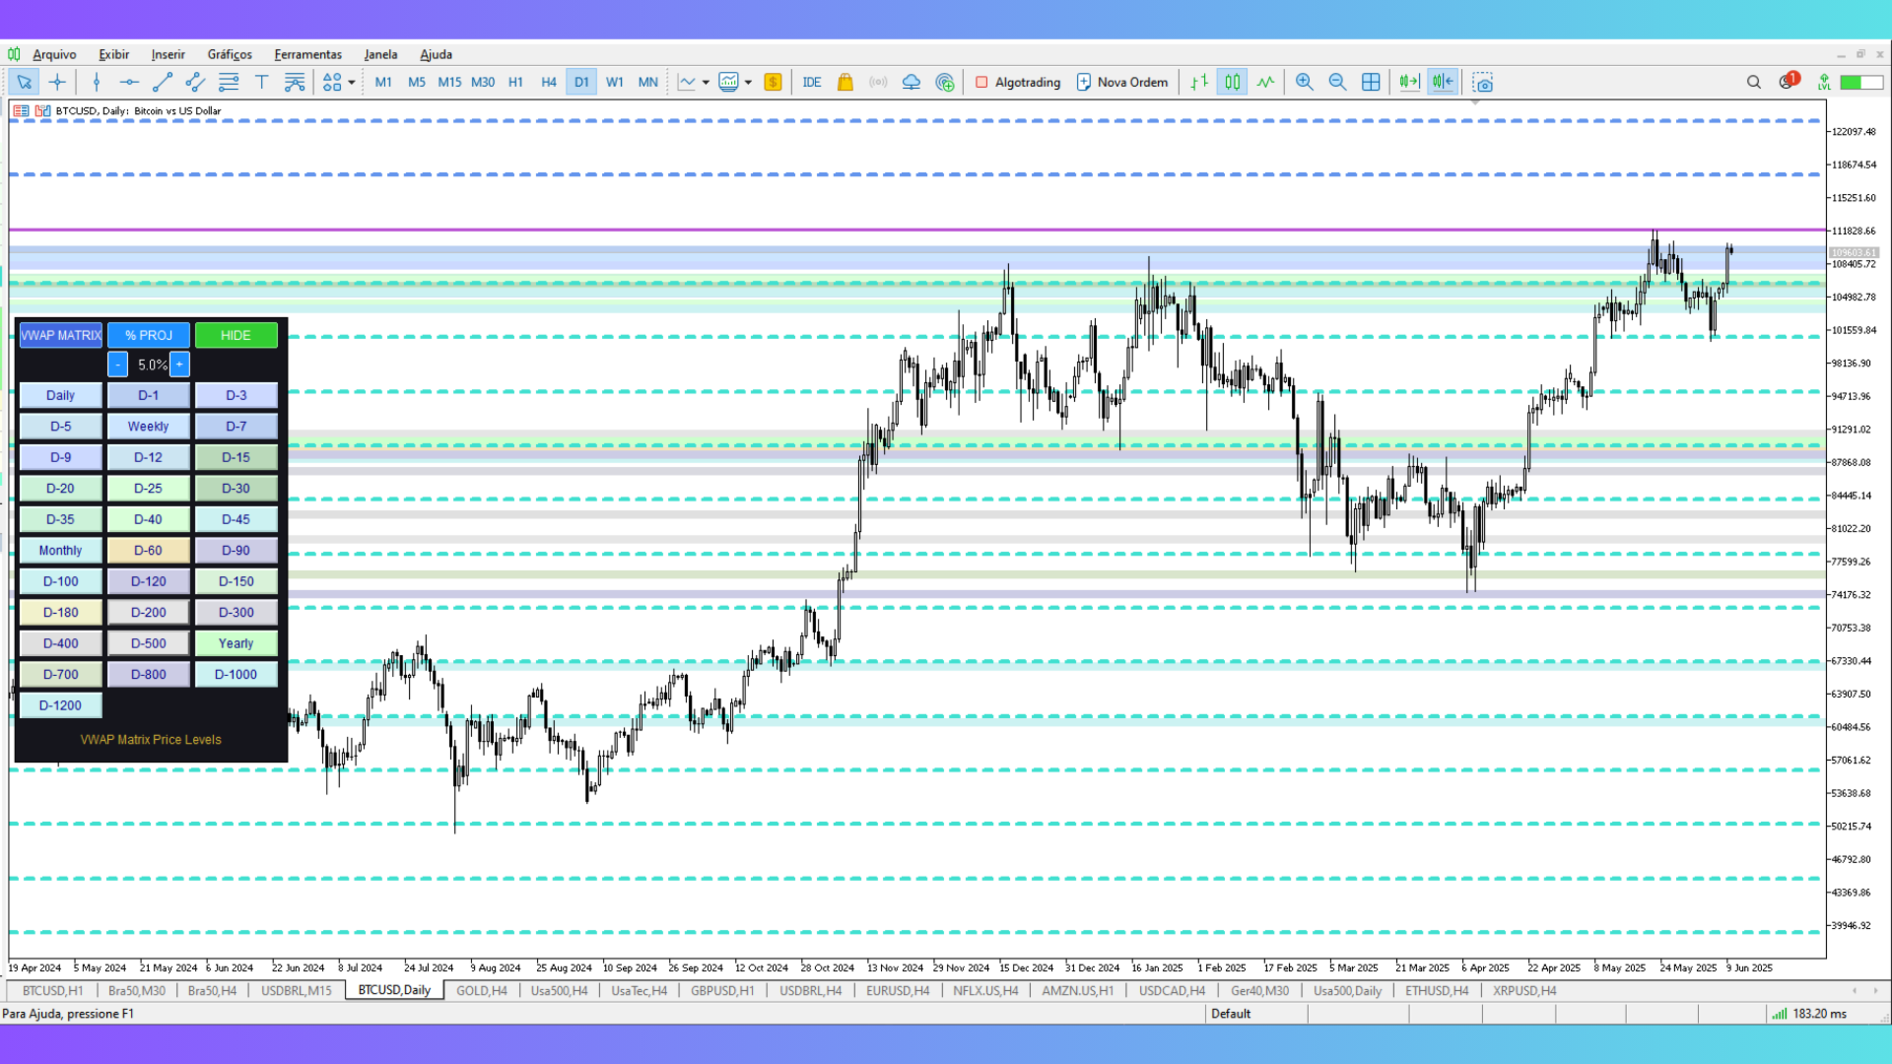Screen dimensions: 1892x1064
Task: Click the Yearly VWAP level button
Action: pyautogui.click(x=236, y=643)
